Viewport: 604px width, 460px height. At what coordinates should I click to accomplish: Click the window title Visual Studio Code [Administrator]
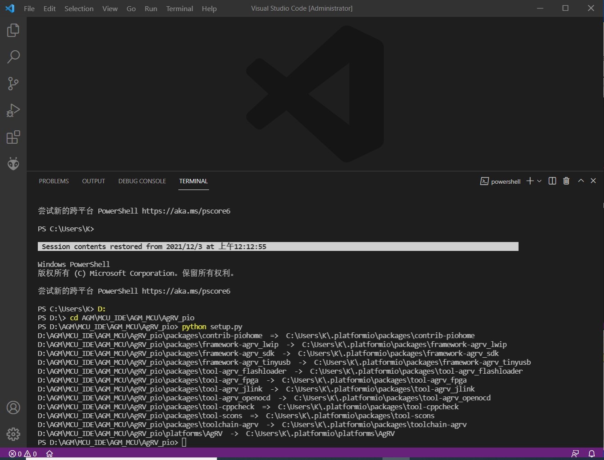click(302, 8)
